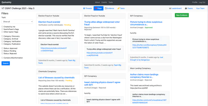Click the Teams people icon

pos(186,8)
